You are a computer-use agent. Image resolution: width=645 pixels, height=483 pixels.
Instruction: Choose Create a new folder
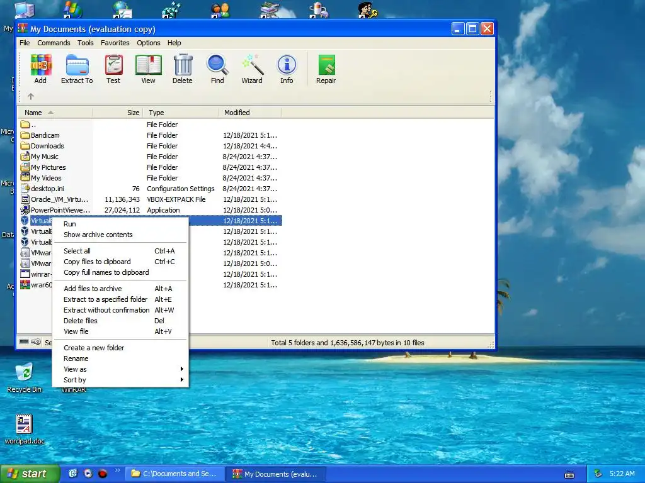pyautogui.click(x=120, y=348)
